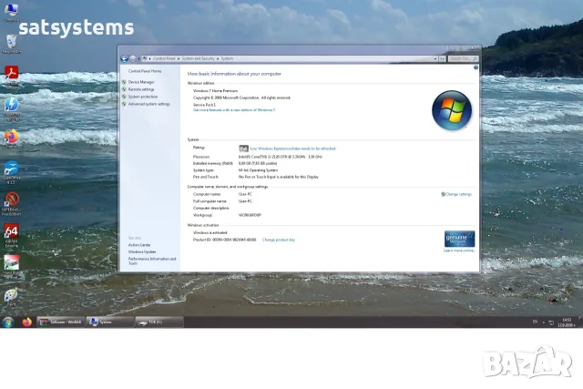Image resolution: width=583 pixels, height=389 pixels.
Task: Open Performance Information and Tools link
Action: [x=152, y=261]
